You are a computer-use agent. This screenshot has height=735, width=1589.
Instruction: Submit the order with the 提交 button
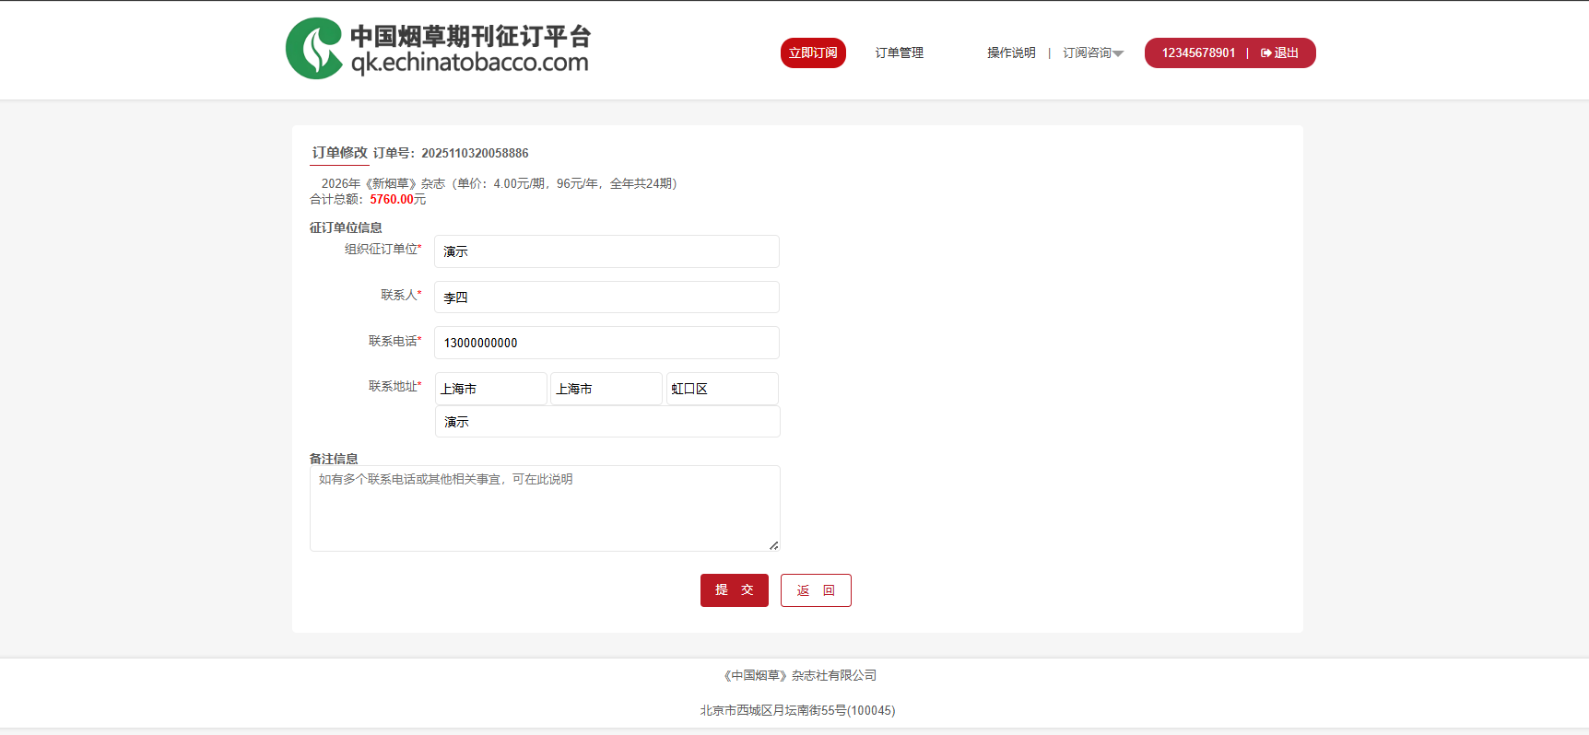(x=734, y=590)
